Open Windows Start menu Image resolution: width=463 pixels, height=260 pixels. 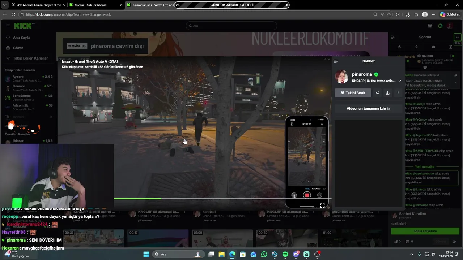146,254
